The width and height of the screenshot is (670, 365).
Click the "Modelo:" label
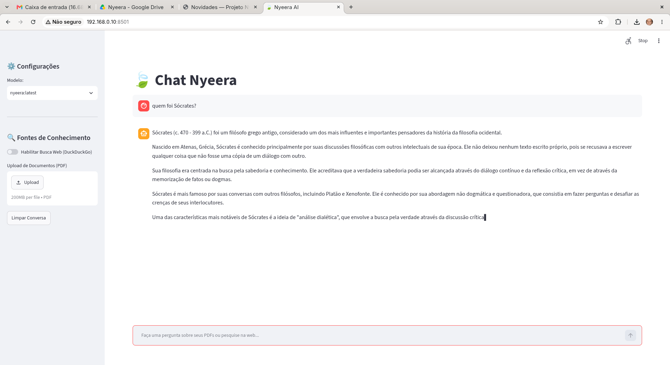pos(15,80)
